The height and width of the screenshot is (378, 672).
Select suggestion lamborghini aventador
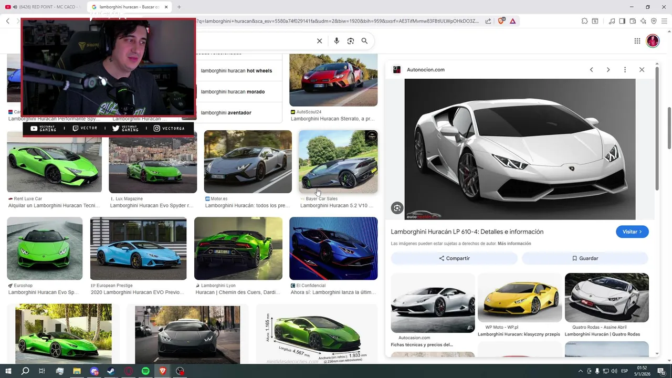pos(226,113)
